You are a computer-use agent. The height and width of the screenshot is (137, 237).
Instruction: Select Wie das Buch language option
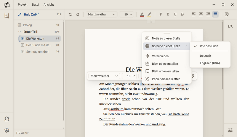point(210,46)
